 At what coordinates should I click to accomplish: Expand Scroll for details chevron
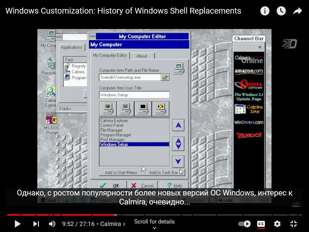[x=154, y=228]
